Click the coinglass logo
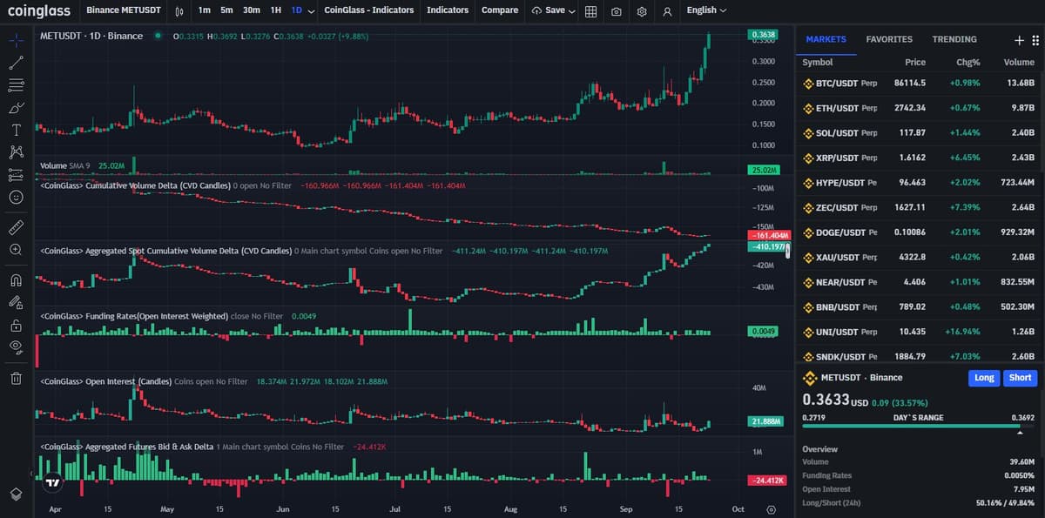The height and width of the screenshot is (518, 1045). tap(39, 10)
